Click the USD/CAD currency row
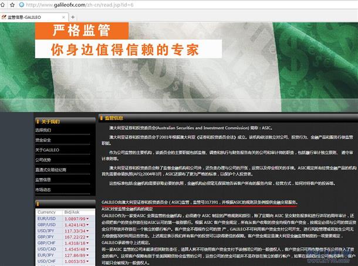This screenshot has height=266, width=358. (65, 249)
